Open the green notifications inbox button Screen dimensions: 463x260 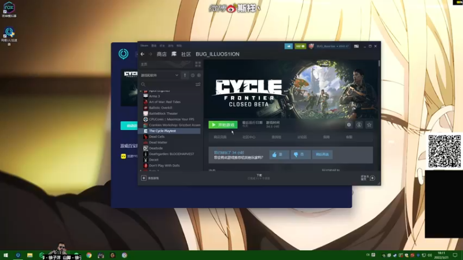tap(300, 46)
